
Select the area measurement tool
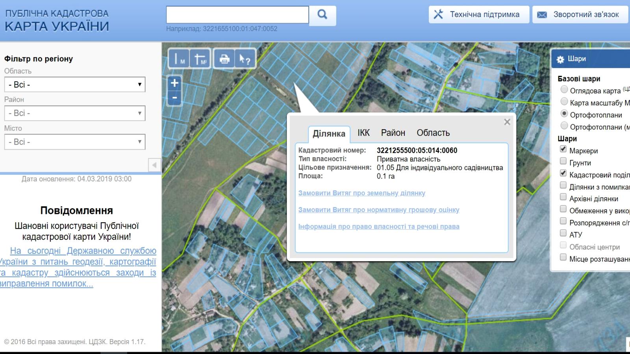[x=200, y=59]
